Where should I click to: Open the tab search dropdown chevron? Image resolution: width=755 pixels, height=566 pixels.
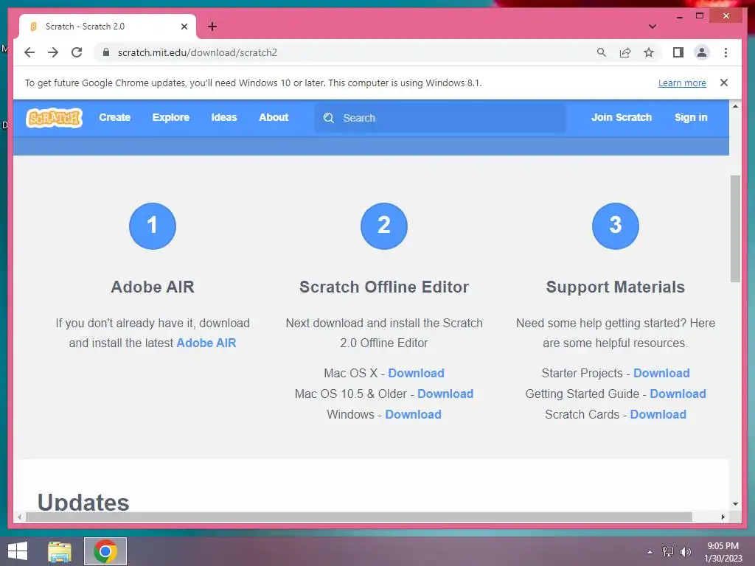point(653,27)
